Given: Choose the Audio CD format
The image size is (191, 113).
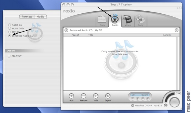Looking at the screenshot, I should coord(10,25).
